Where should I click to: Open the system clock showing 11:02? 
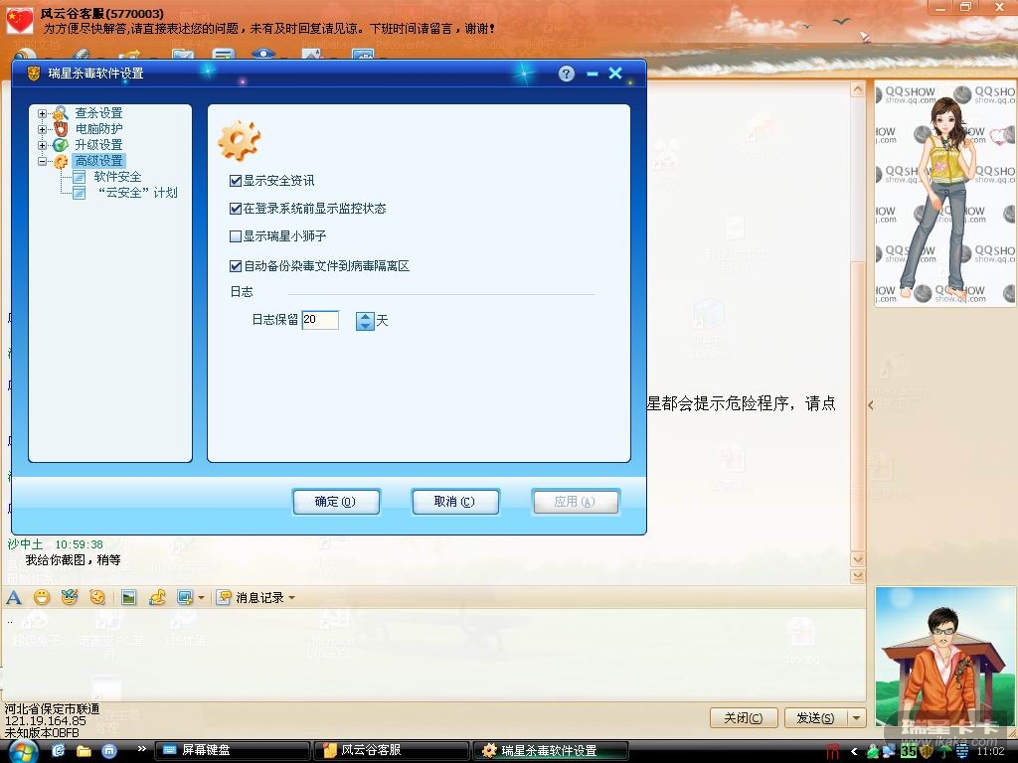click(990, 751)
